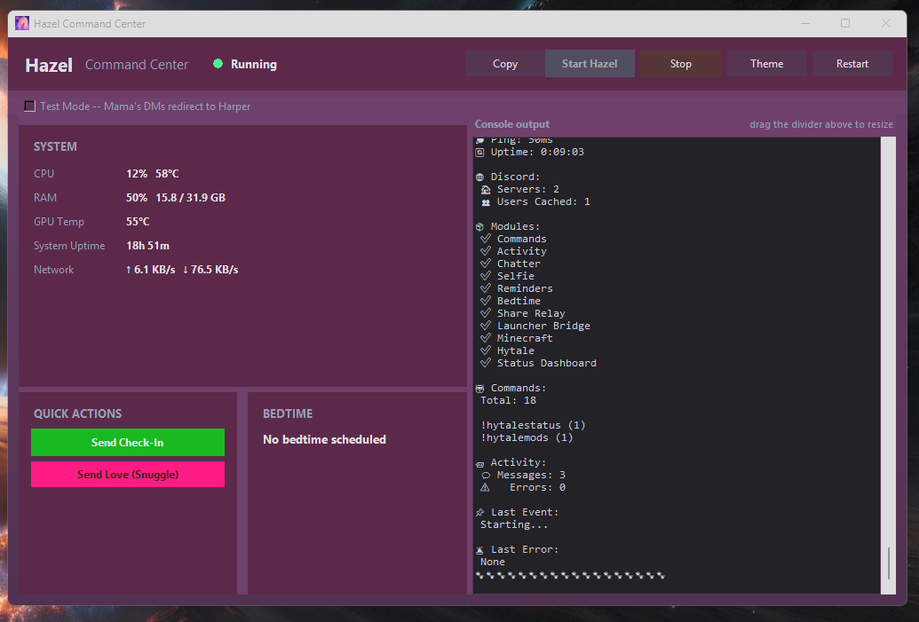
Task: Click Send Love (Snuggle) pink button
Action: pos(128,475)
